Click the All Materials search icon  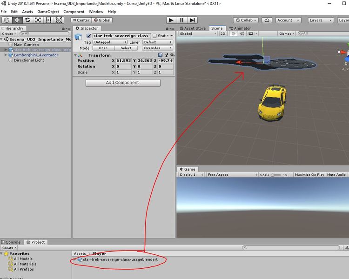[10, 264]
